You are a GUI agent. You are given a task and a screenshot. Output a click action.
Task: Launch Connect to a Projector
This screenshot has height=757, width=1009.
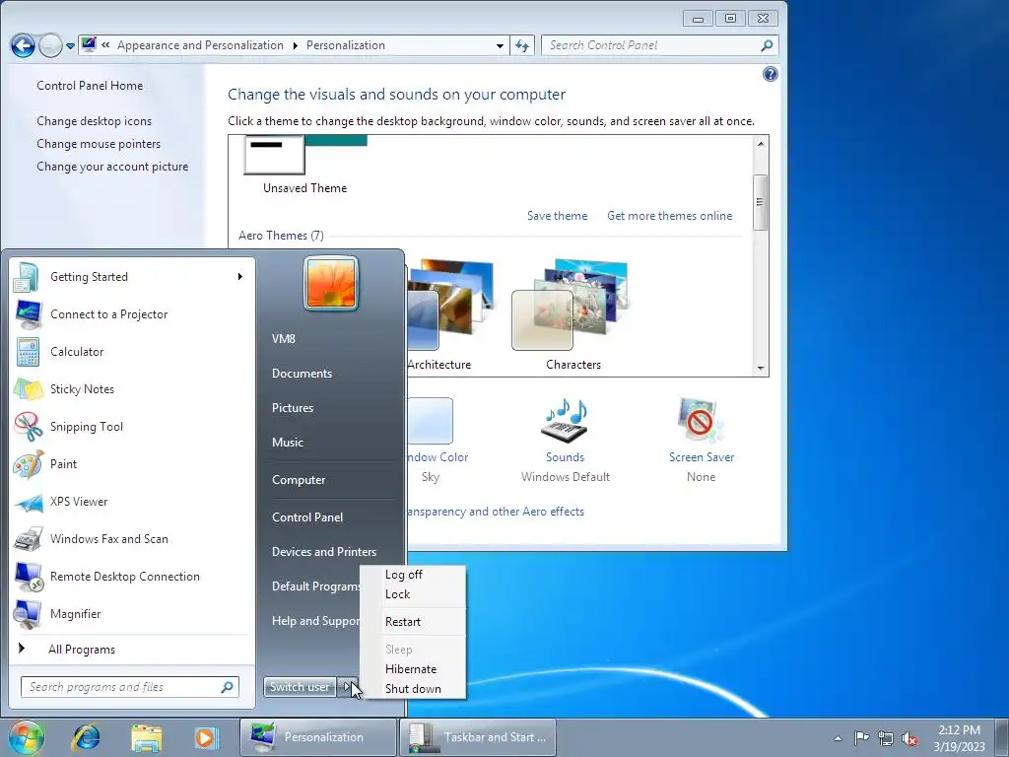click(x=131, y=314)
